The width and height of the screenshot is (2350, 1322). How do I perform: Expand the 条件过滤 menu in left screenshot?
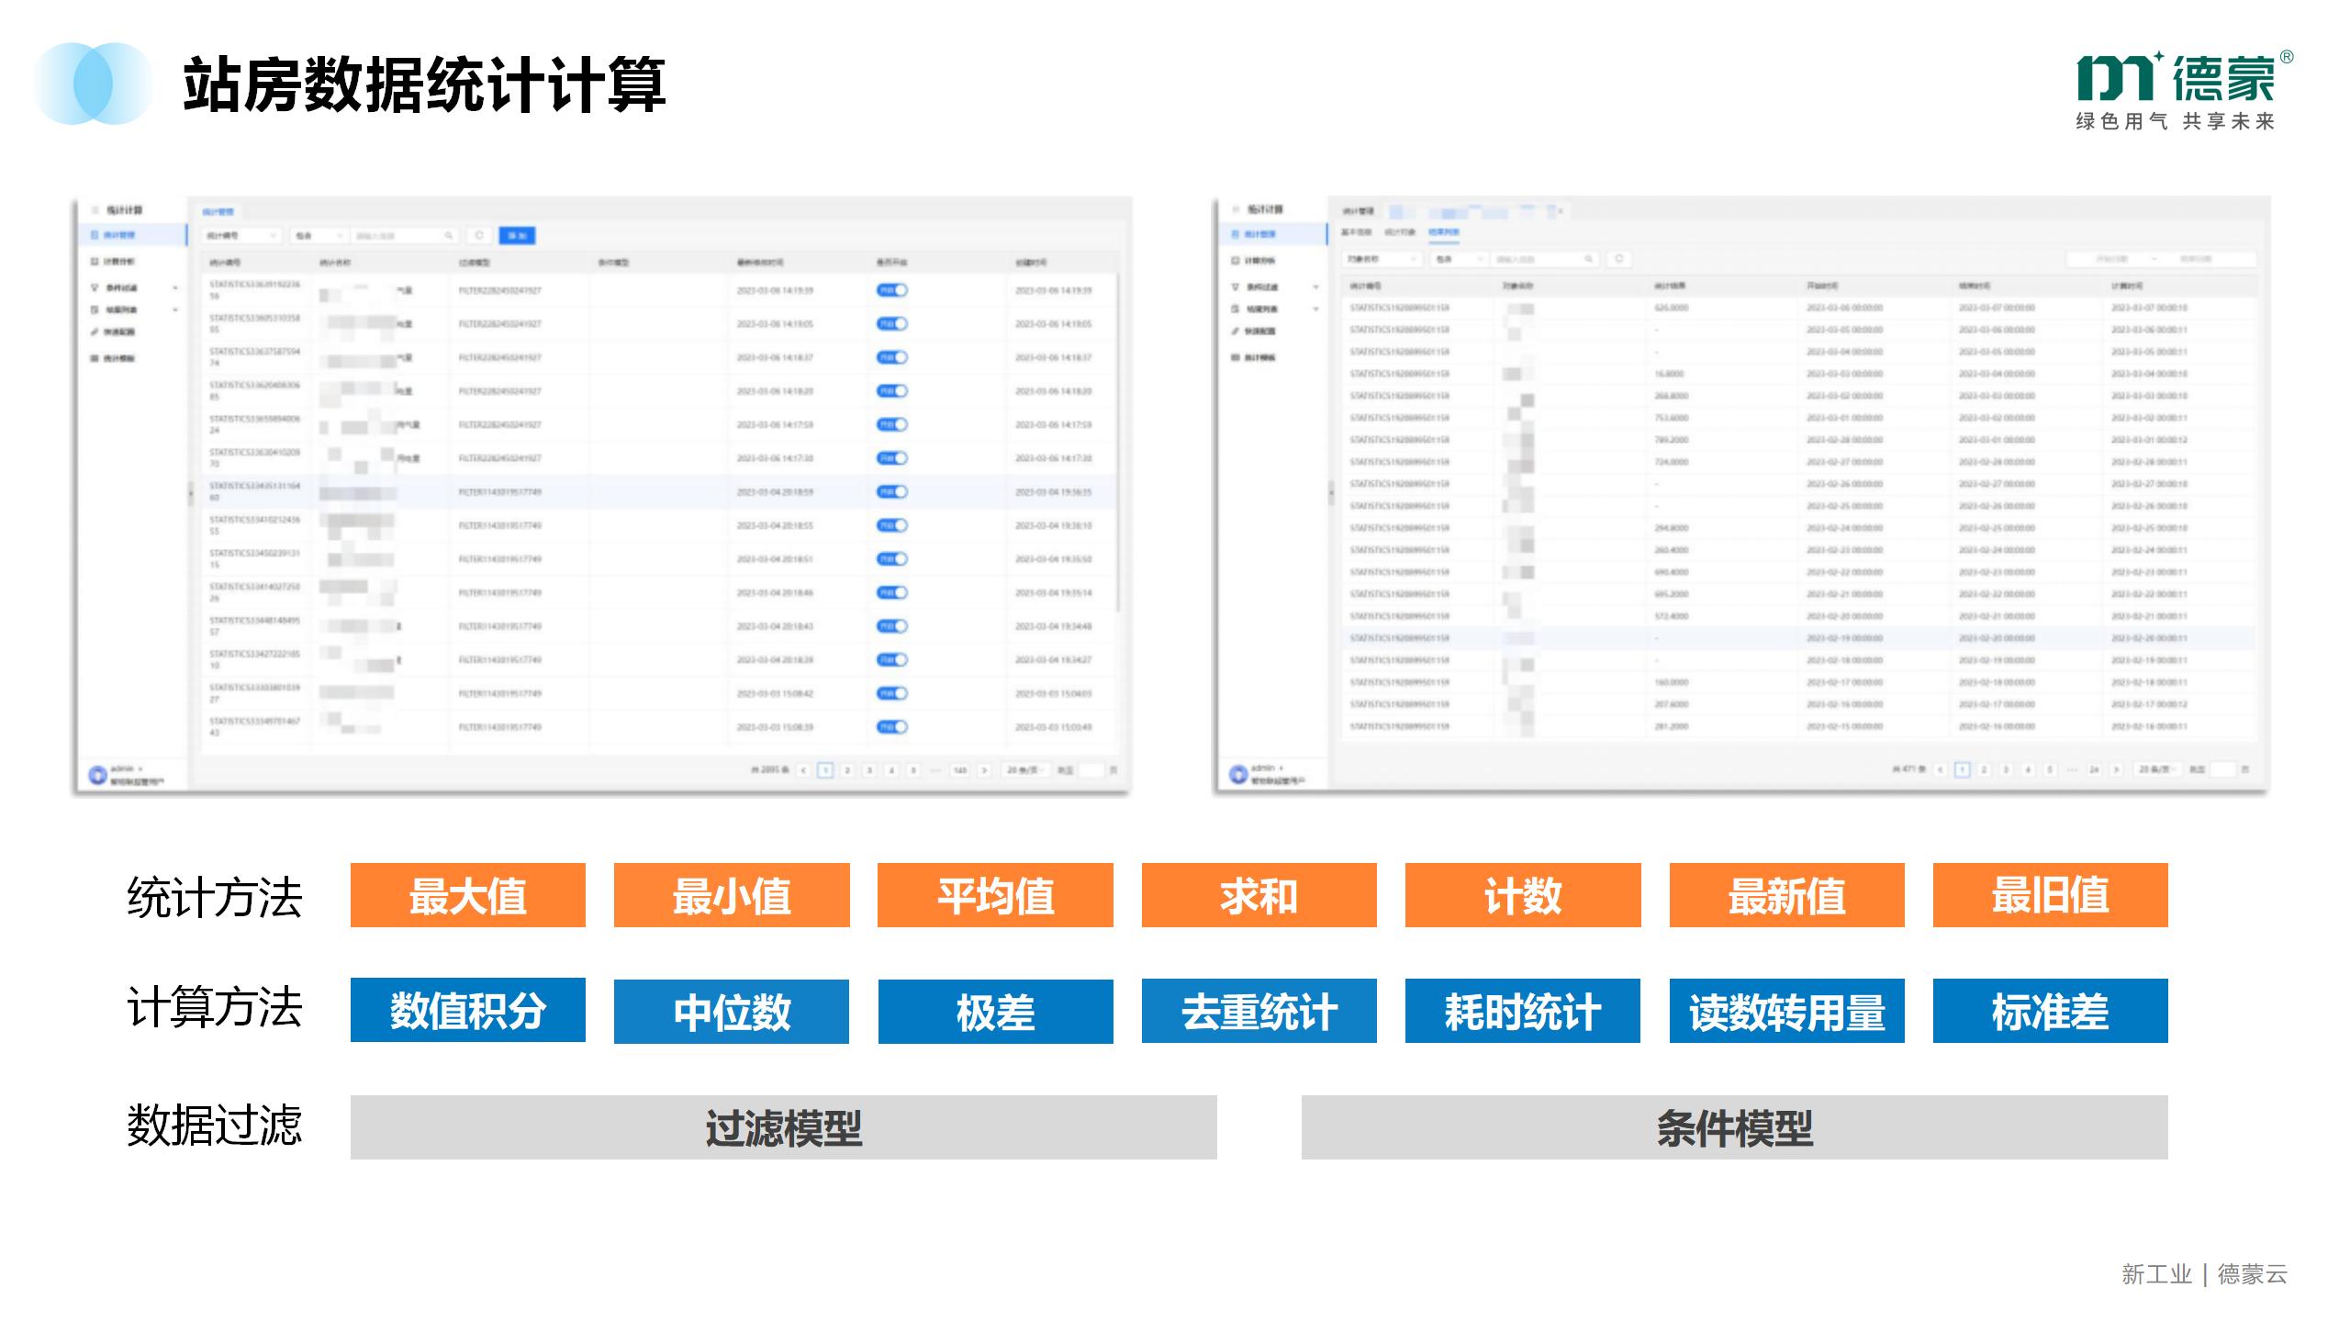click(175, 288)
